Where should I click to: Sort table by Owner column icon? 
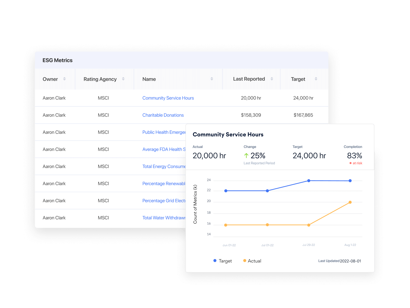64,79
